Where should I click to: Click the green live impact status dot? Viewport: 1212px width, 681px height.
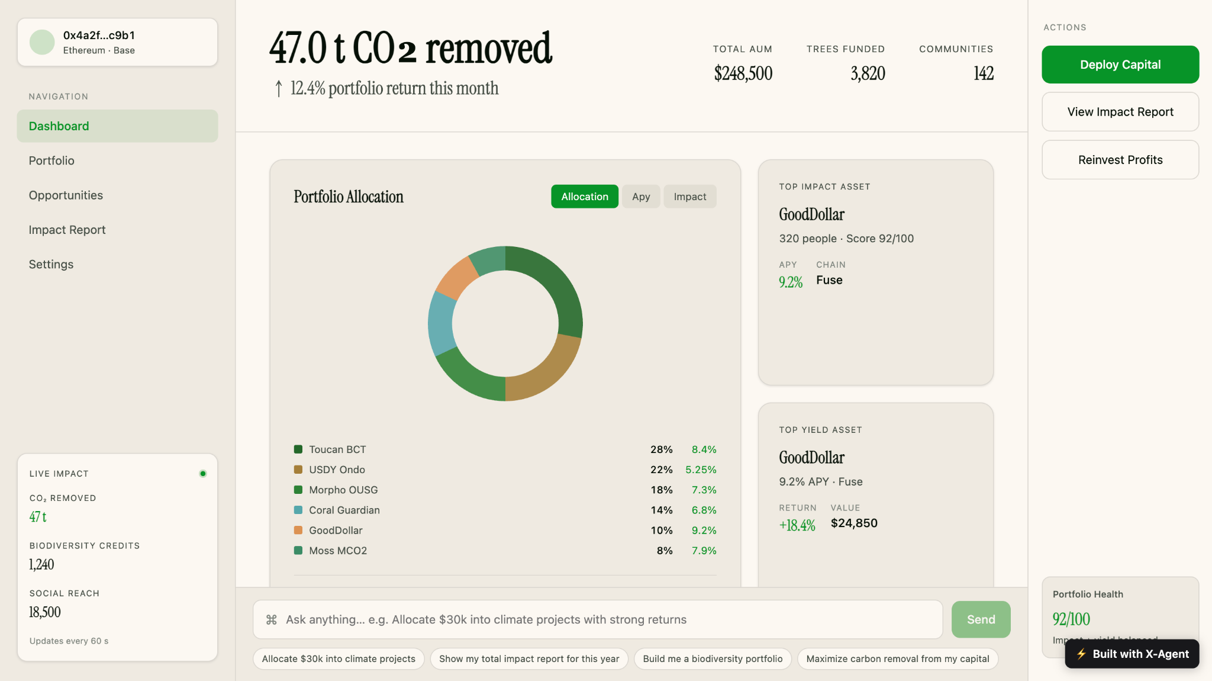pos(203,473)
